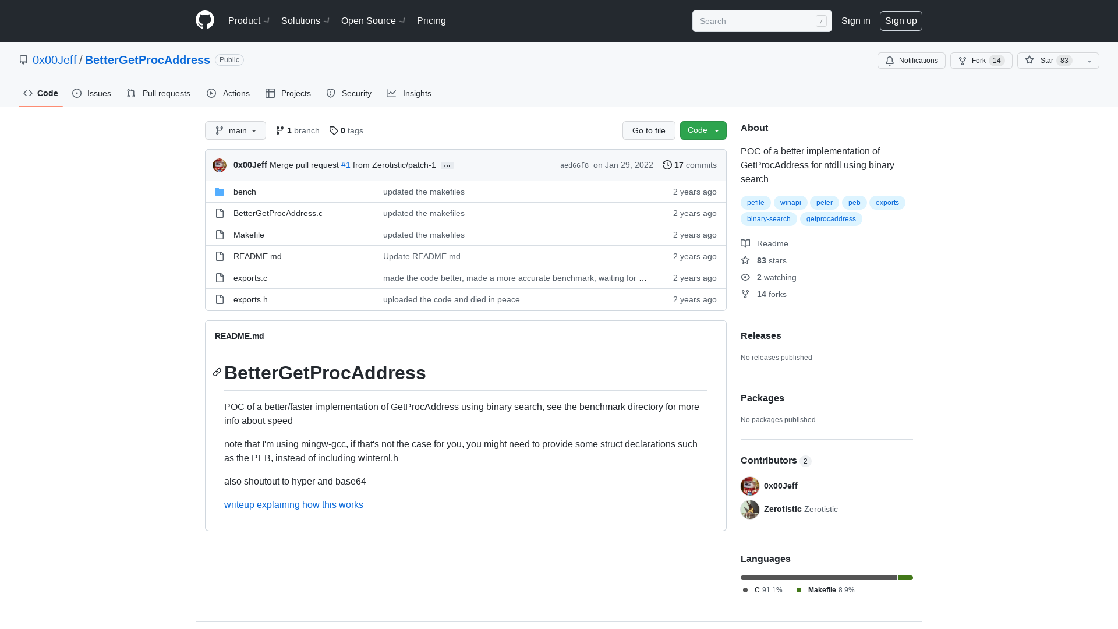1118x629 pixels.
Task: Open the main branch selector
Action: click(x=235, y=130)
